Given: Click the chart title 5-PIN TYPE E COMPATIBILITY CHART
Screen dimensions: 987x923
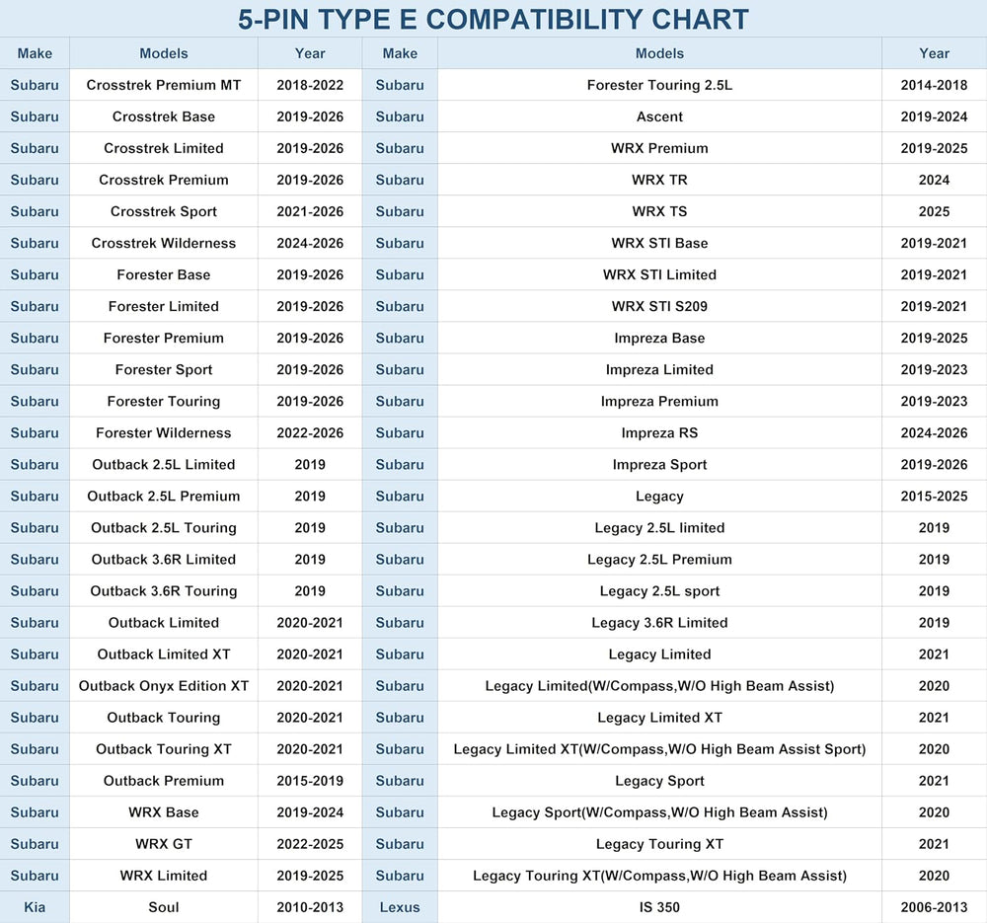Looking at the screenshot, I should pos(493,20).
